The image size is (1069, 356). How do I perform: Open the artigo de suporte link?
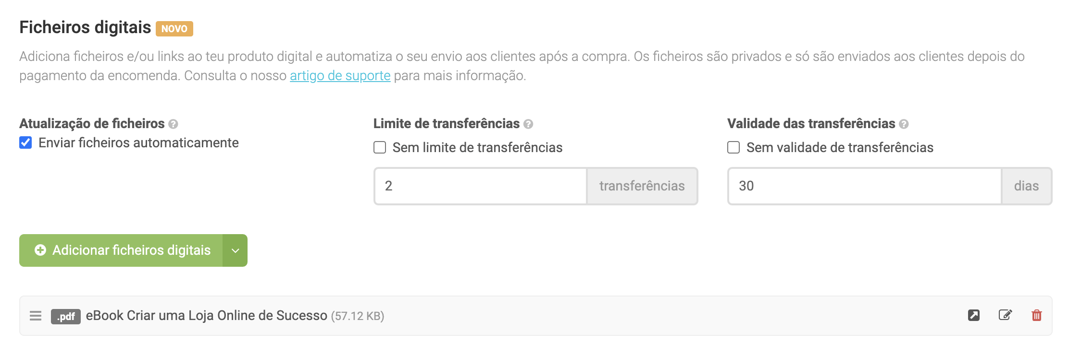pyautogui.click(x=340, y=76)
